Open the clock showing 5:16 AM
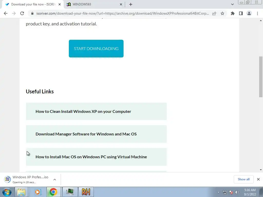 point(250,192)
